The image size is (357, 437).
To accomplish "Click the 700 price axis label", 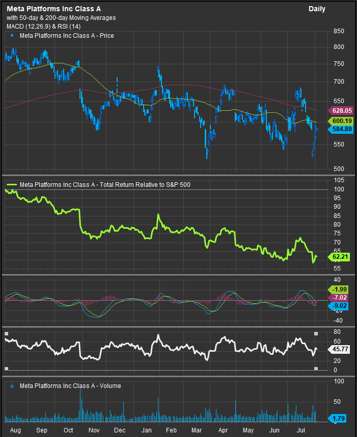I will [339, 82].
